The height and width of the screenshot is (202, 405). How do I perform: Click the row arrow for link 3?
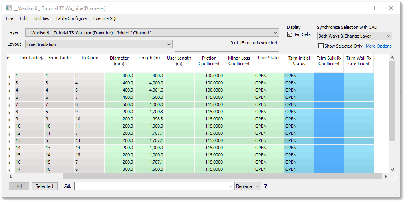(x=10, y=84)
